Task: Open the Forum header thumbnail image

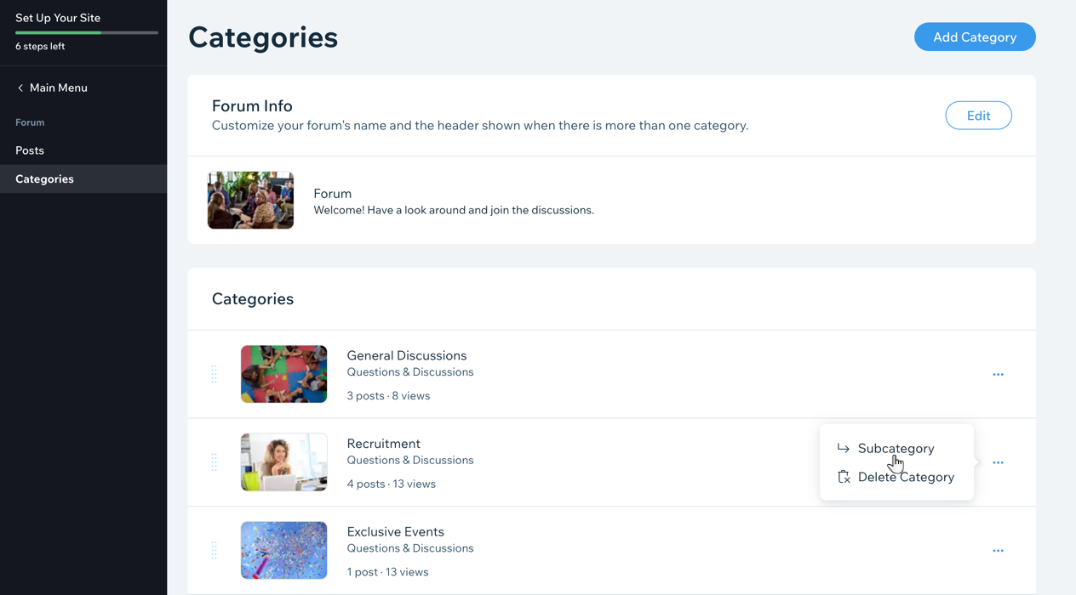Action: [250, 200]
